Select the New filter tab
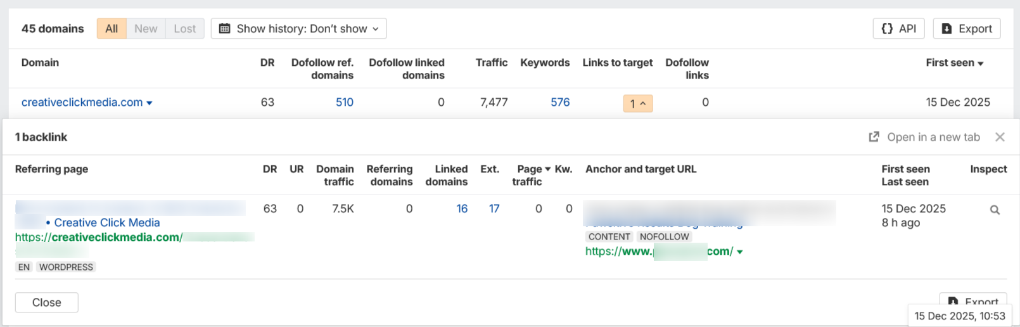 pos(146,29)
